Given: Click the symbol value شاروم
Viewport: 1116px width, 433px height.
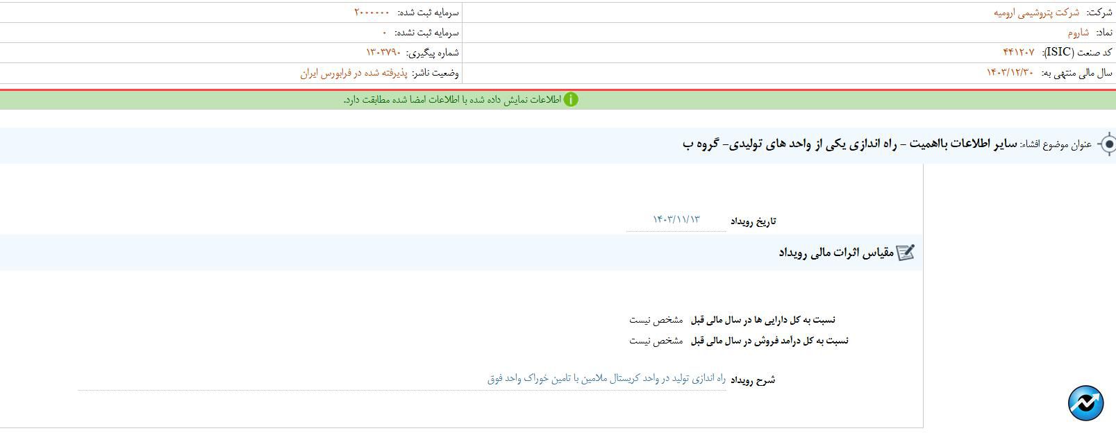Looking at the screenshot, I should tap(1078, 33).
